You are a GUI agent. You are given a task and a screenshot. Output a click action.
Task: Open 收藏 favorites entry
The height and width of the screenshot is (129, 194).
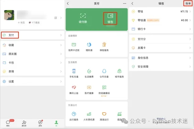32,45
